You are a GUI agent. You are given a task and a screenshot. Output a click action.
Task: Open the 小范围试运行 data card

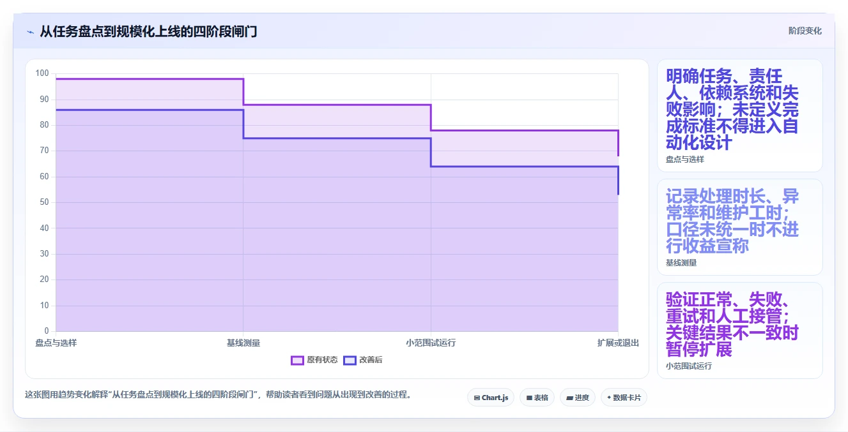740,331
